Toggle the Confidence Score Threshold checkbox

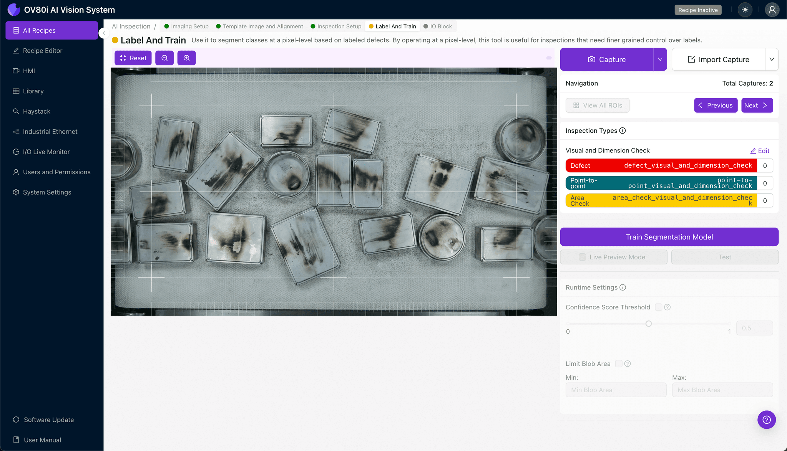(x=658, y=307)
